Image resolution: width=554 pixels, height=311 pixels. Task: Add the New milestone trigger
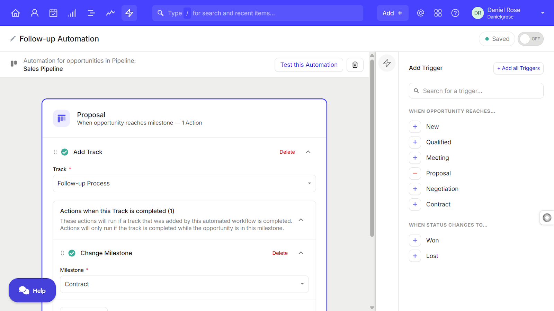415,126
